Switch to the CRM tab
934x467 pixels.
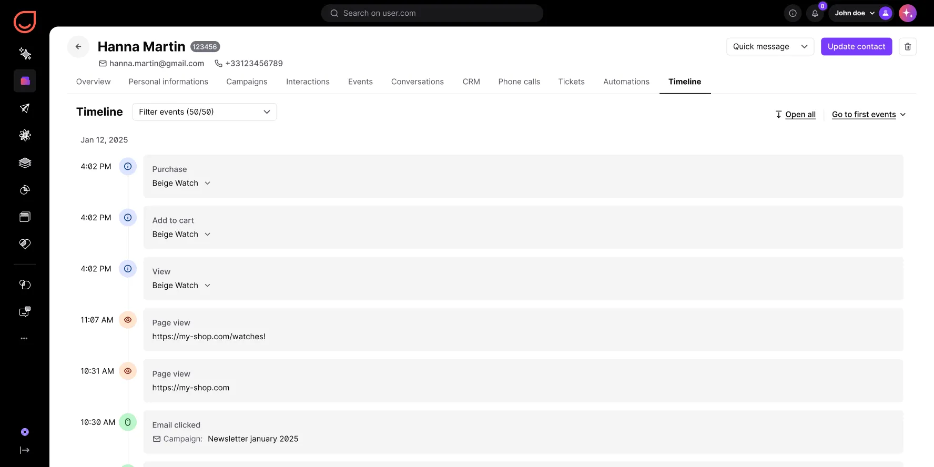[x=471, y=82]
